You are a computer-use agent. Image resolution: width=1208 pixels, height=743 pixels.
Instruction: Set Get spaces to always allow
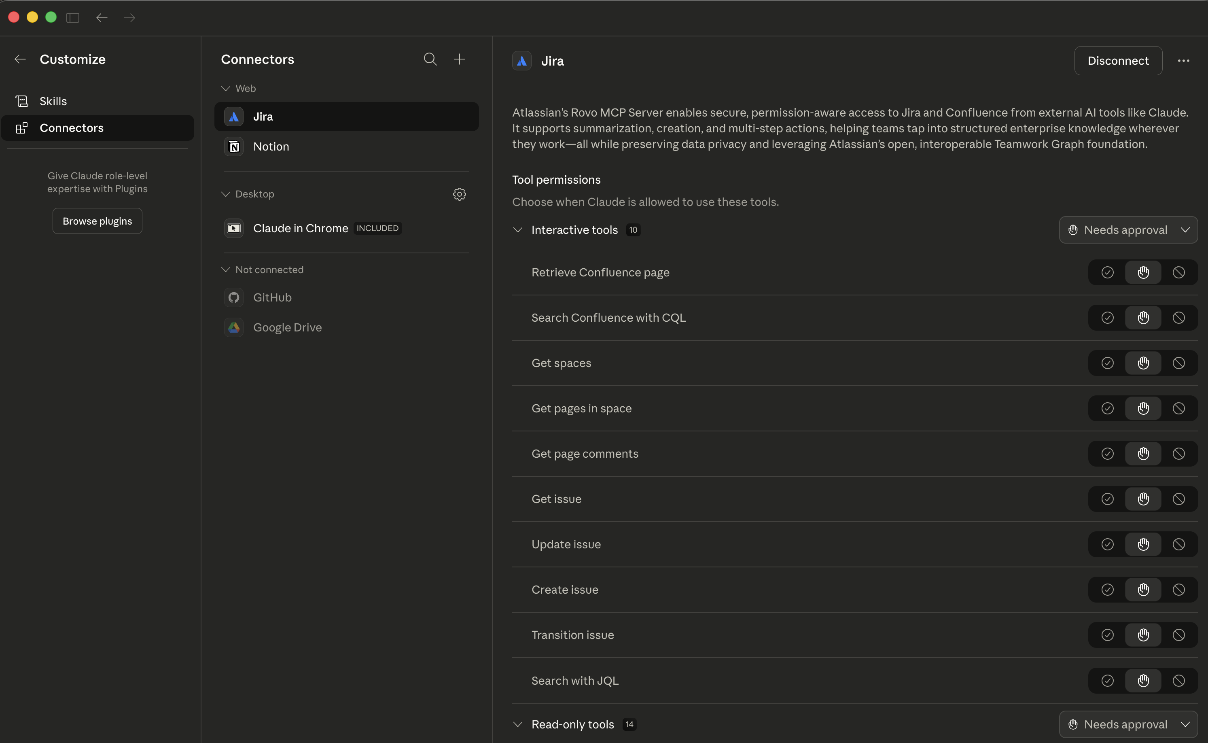click(x=1107, y=363)
